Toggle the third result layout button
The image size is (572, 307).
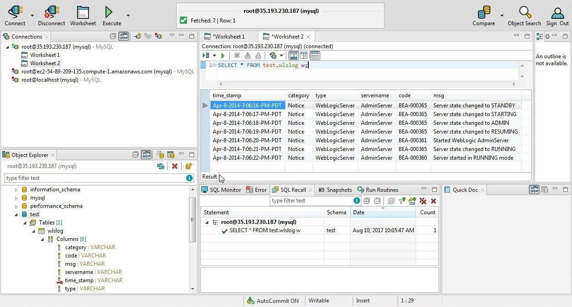point(315,56)
